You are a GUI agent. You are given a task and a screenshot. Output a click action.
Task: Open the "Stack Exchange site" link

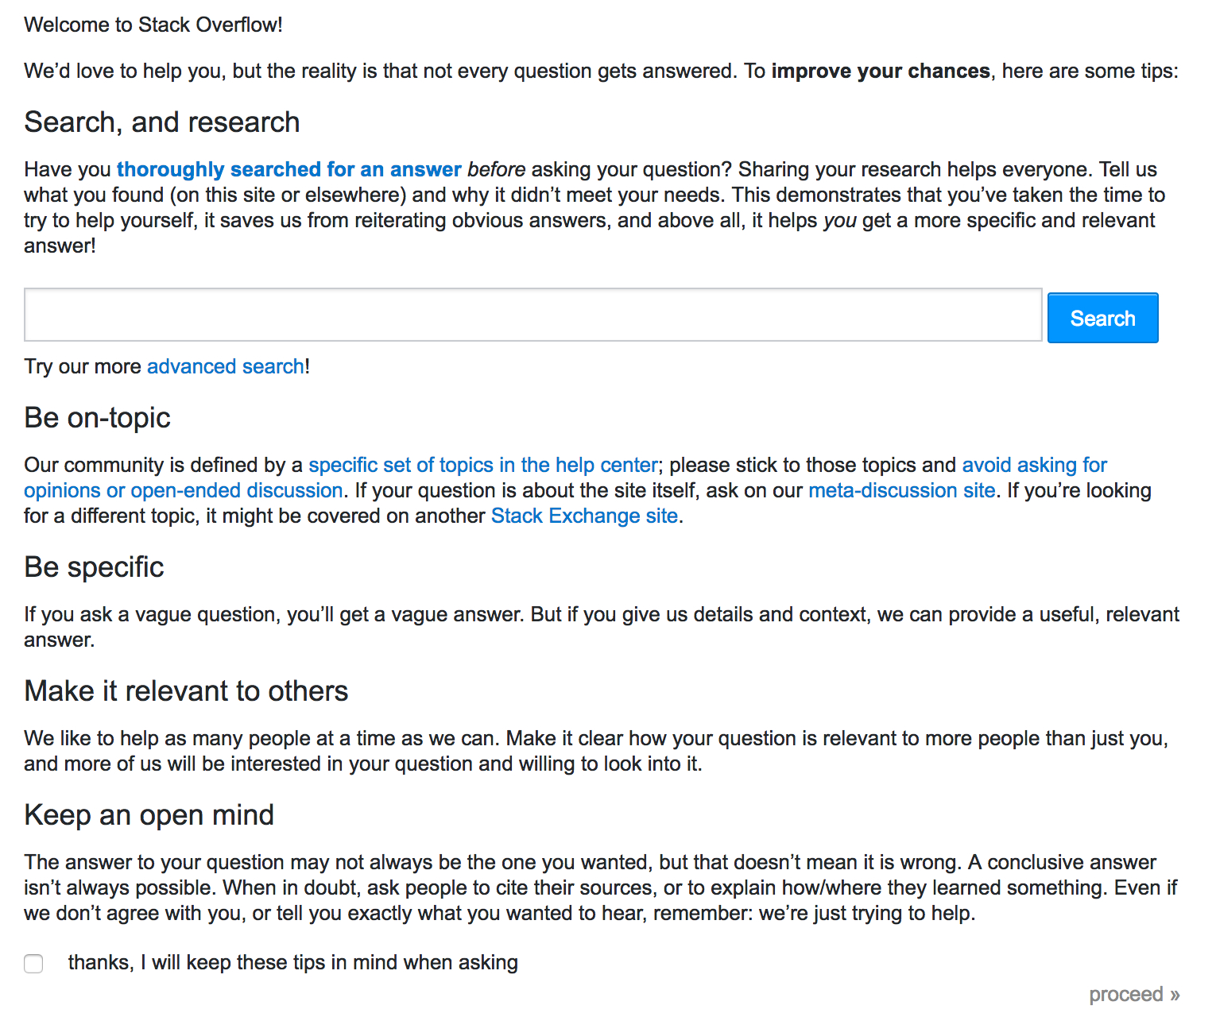[x=584, y=516]
